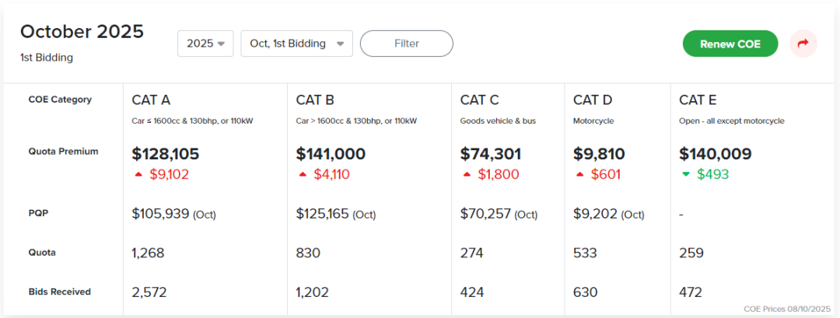Click the CAT C heading

click(x=479, y=100)
